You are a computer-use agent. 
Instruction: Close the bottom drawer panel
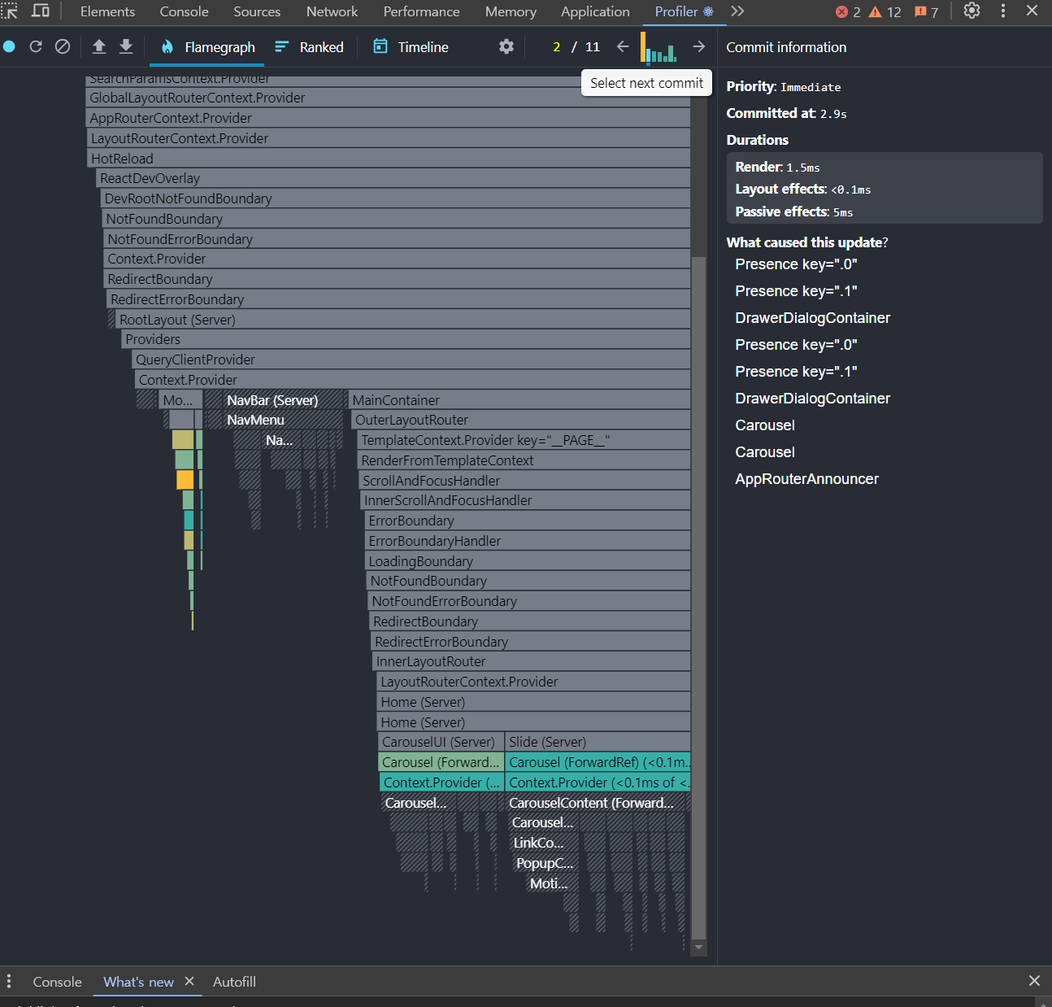coord(1034,981)
